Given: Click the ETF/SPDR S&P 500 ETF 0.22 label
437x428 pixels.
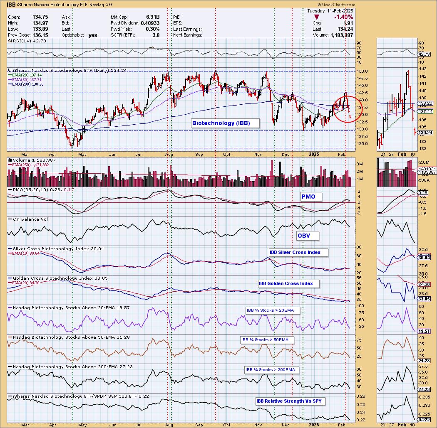Looking at the screenshot, I should coord(79,396).
